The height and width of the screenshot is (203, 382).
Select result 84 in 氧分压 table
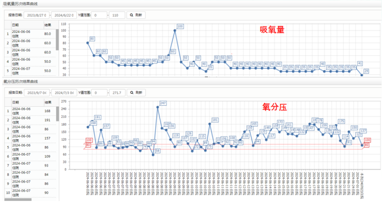(46, 175)
